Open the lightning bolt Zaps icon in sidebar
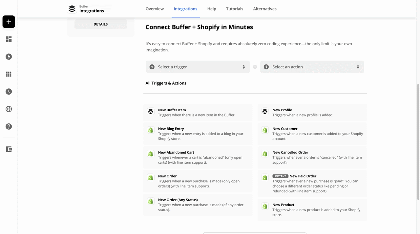The image size is (420, 234). 9,57
